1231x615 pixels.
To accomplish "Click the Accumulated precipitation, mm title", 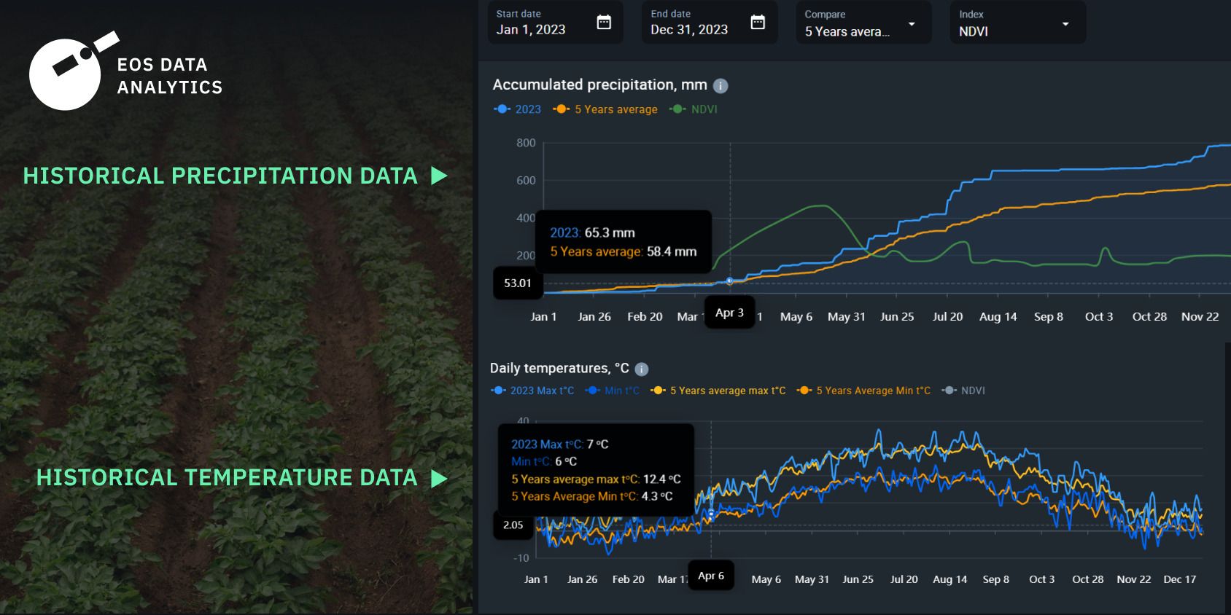I will click(x=599, y=85).
